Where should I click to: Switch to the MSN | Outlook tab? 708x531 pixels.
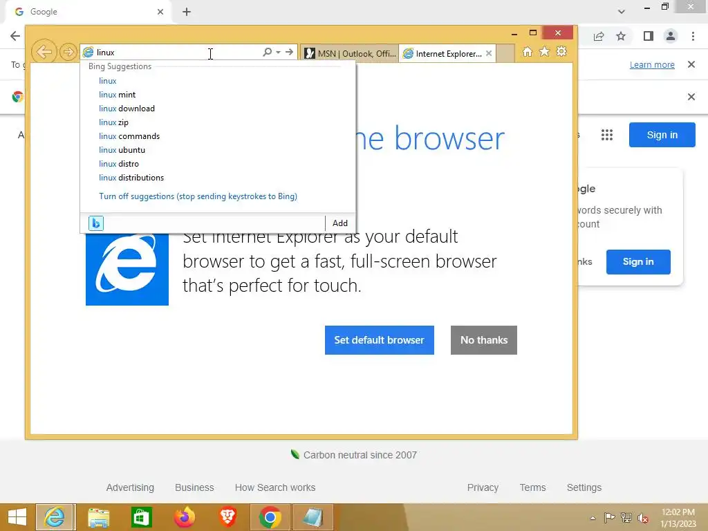[350, 54]
